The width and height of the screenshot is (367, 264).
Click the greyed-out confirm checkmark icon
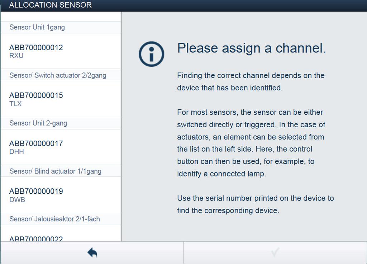coord(275,252)
